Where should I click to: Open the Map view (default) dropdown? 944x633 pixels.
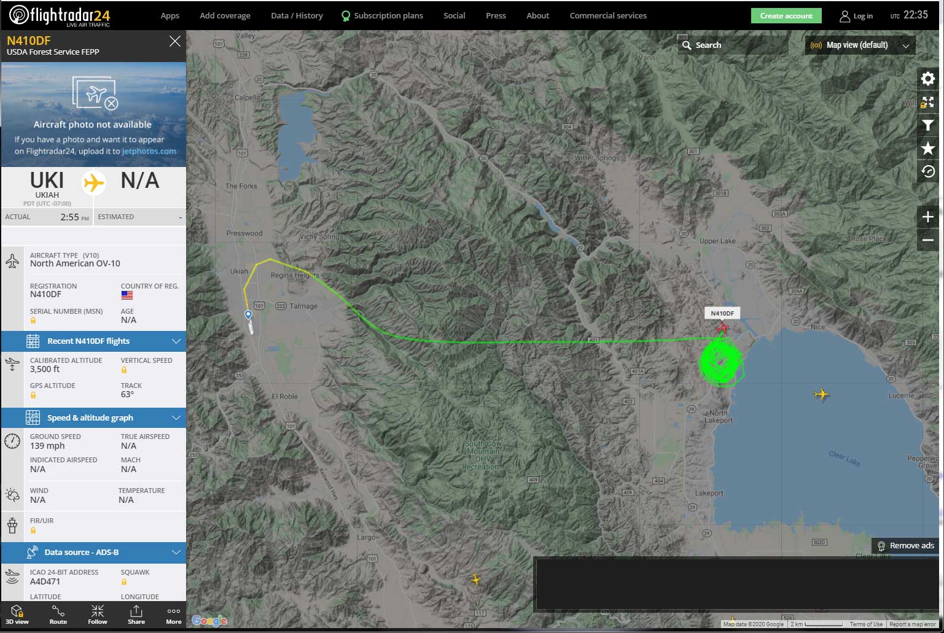coord(860,45)
